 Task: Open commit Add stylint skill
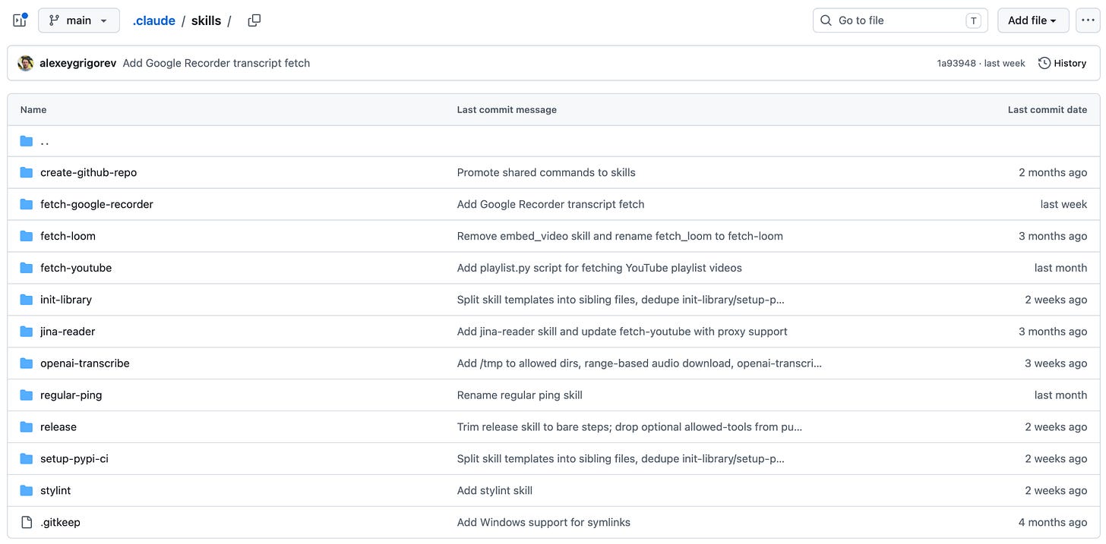tap(495, 491)
